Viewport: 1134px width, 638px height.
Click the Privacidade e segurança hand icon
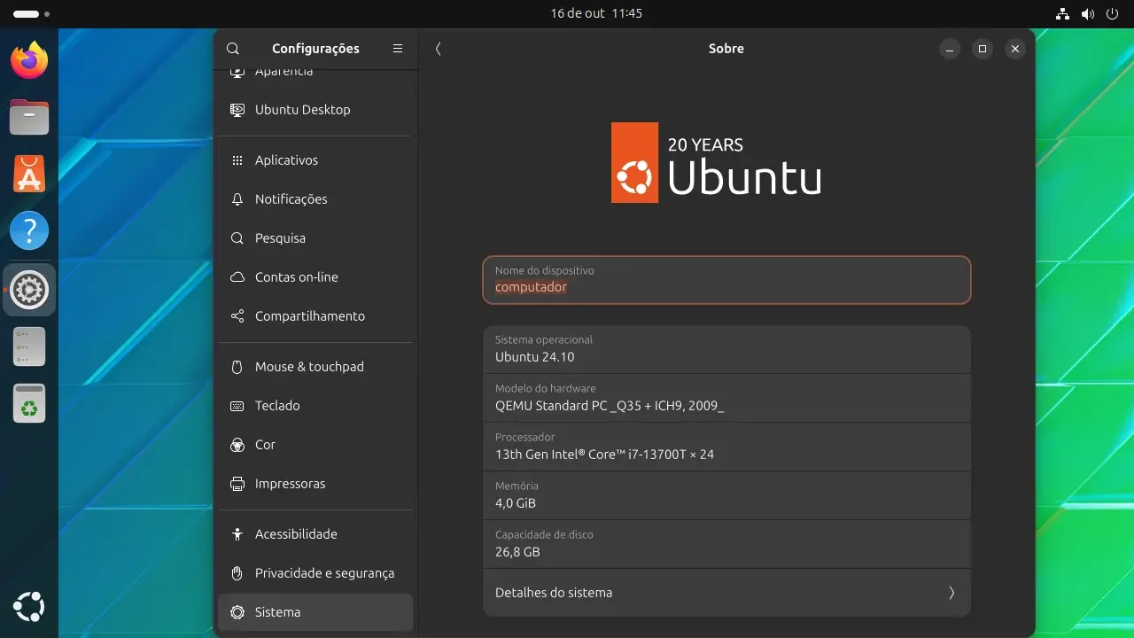237,573
